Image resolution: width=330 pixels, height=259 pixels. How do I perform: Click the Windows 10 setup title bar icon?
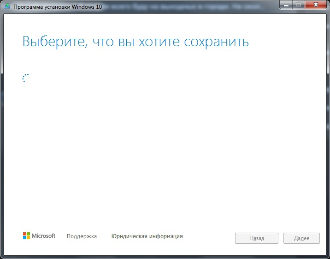7,6
